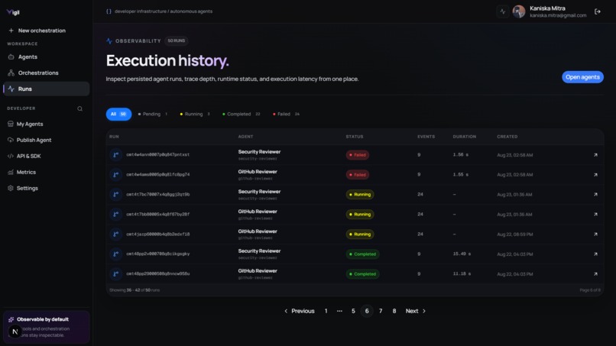Image resolution: width=616 pixels, height=346 pixels.
Task: Open the Orchestrations workspace page
Action: (x=47, y=73)
